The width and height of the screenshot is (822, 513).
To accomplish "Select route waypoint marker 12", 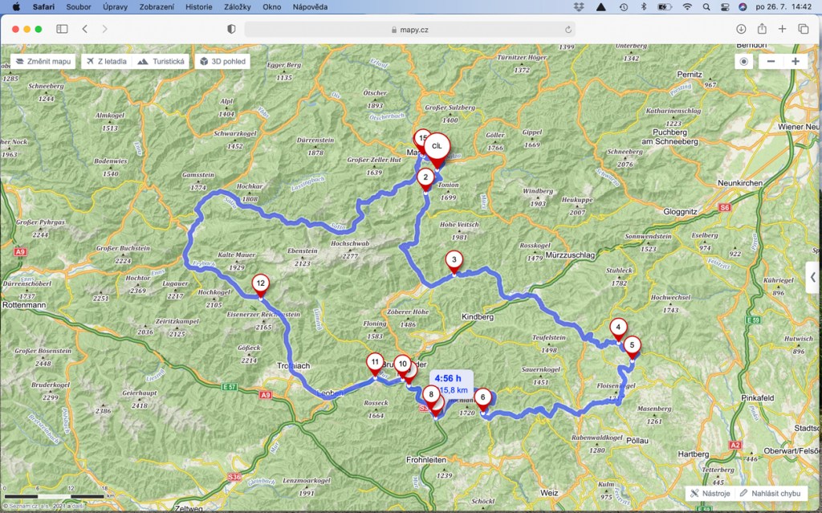I will [260, 283].
